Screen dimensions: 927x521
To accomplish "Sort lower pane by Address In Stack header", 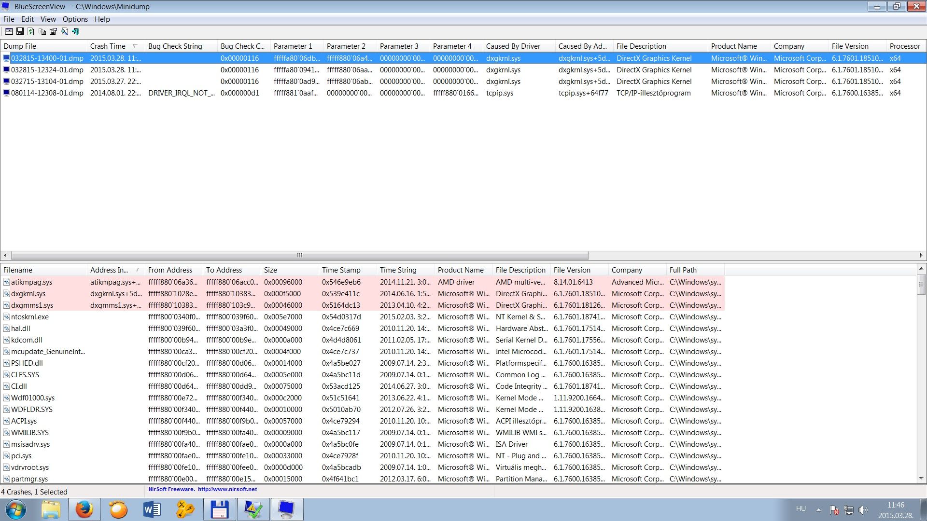I will tap(116, 270).
